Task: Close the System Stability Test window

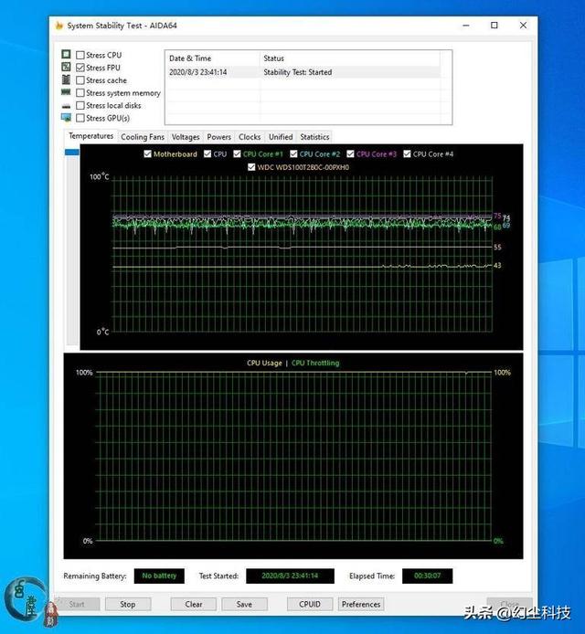Action: tap(523, 26)
